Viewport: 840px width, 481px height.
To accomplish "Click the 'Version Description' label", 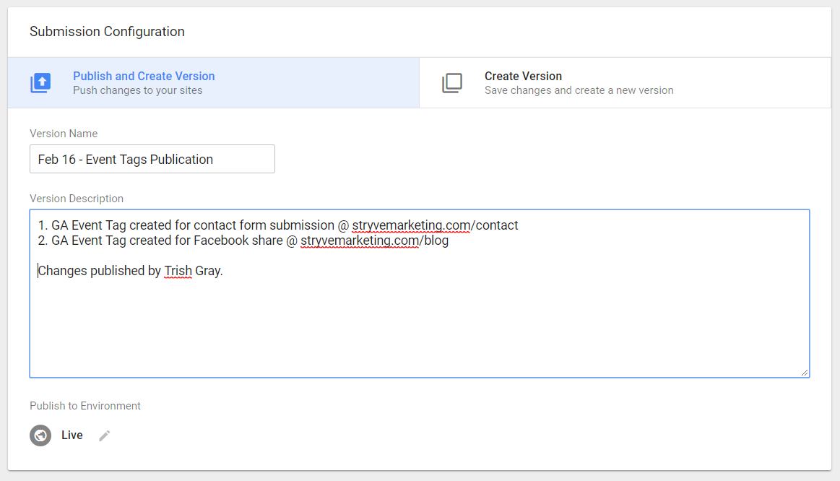I will (77, 199).
